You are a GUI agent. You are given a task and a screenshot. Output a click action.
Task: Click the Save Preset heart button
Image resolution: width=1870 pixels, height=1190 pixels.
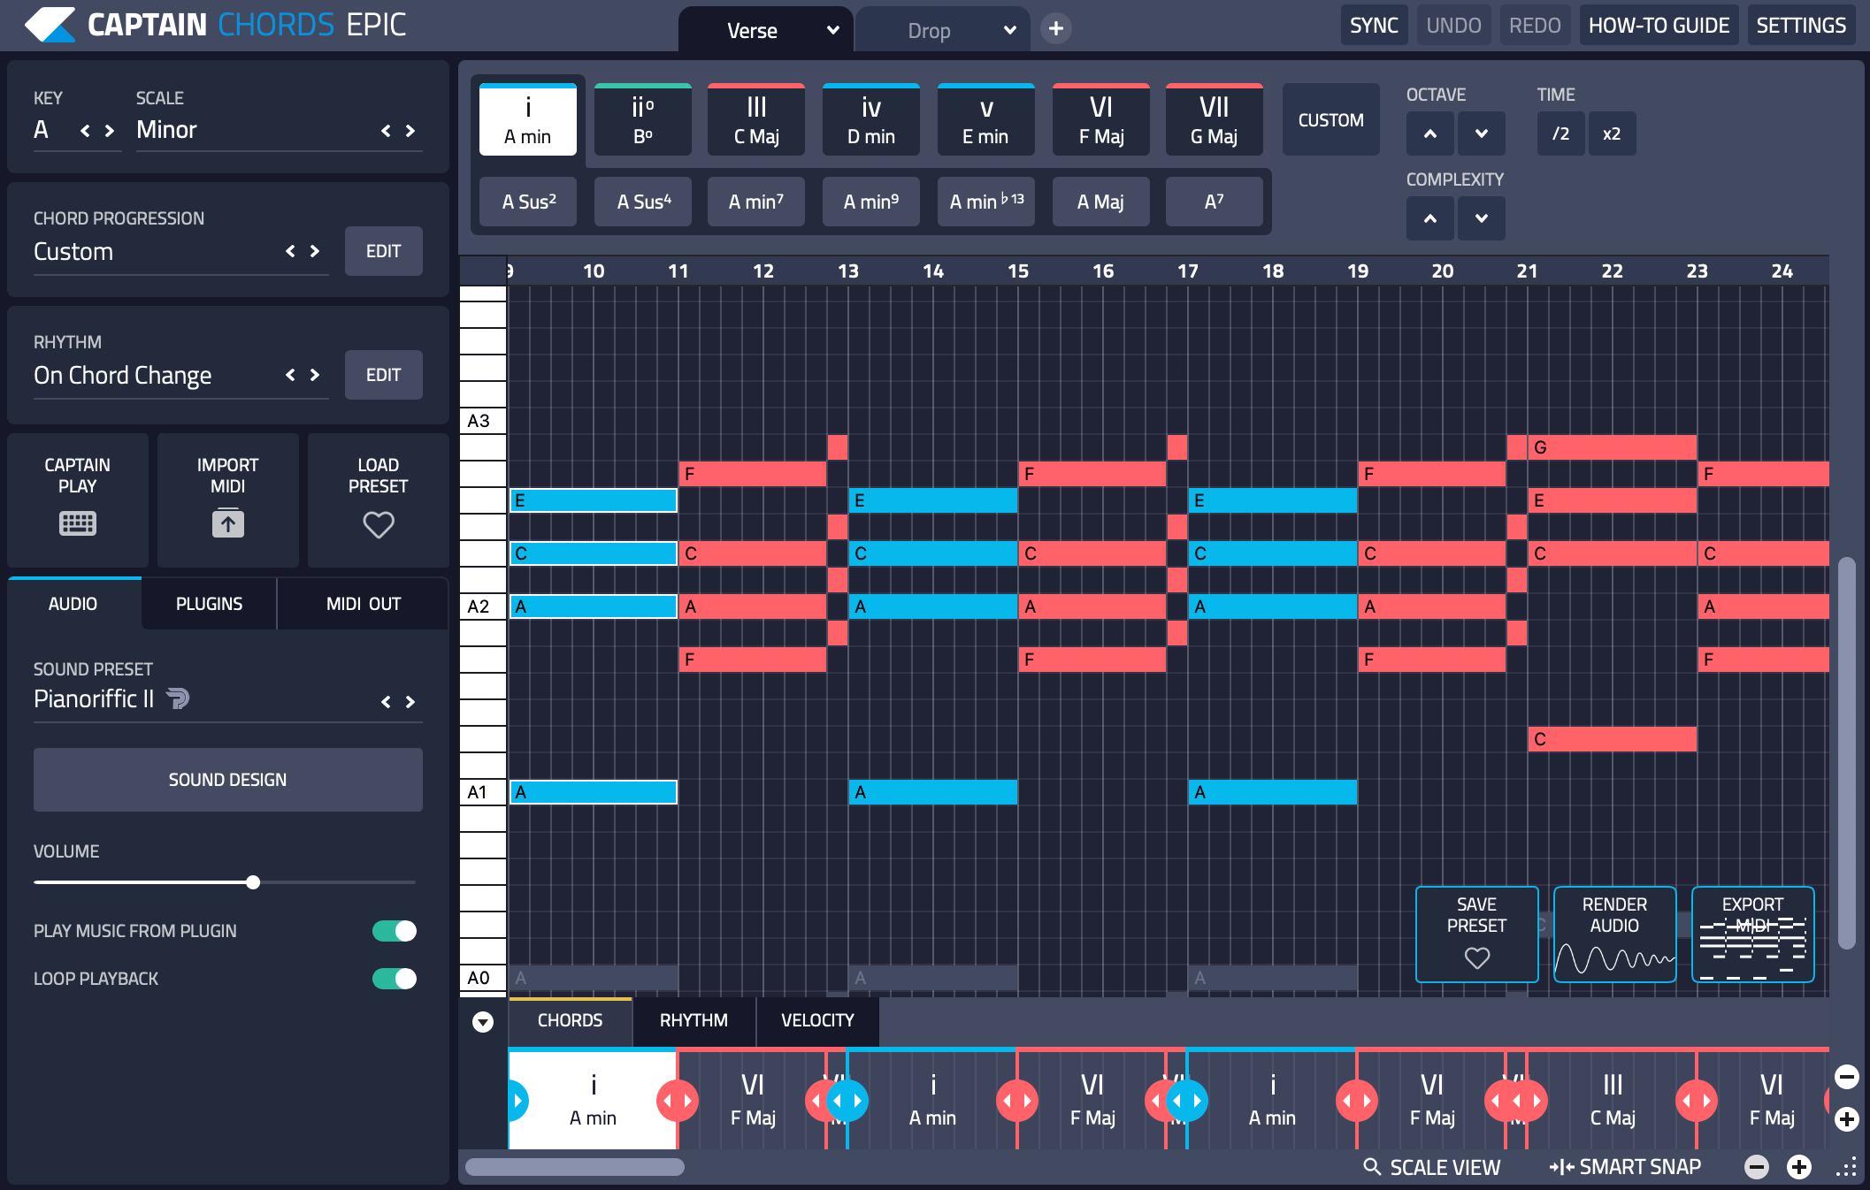(1476, 934)
